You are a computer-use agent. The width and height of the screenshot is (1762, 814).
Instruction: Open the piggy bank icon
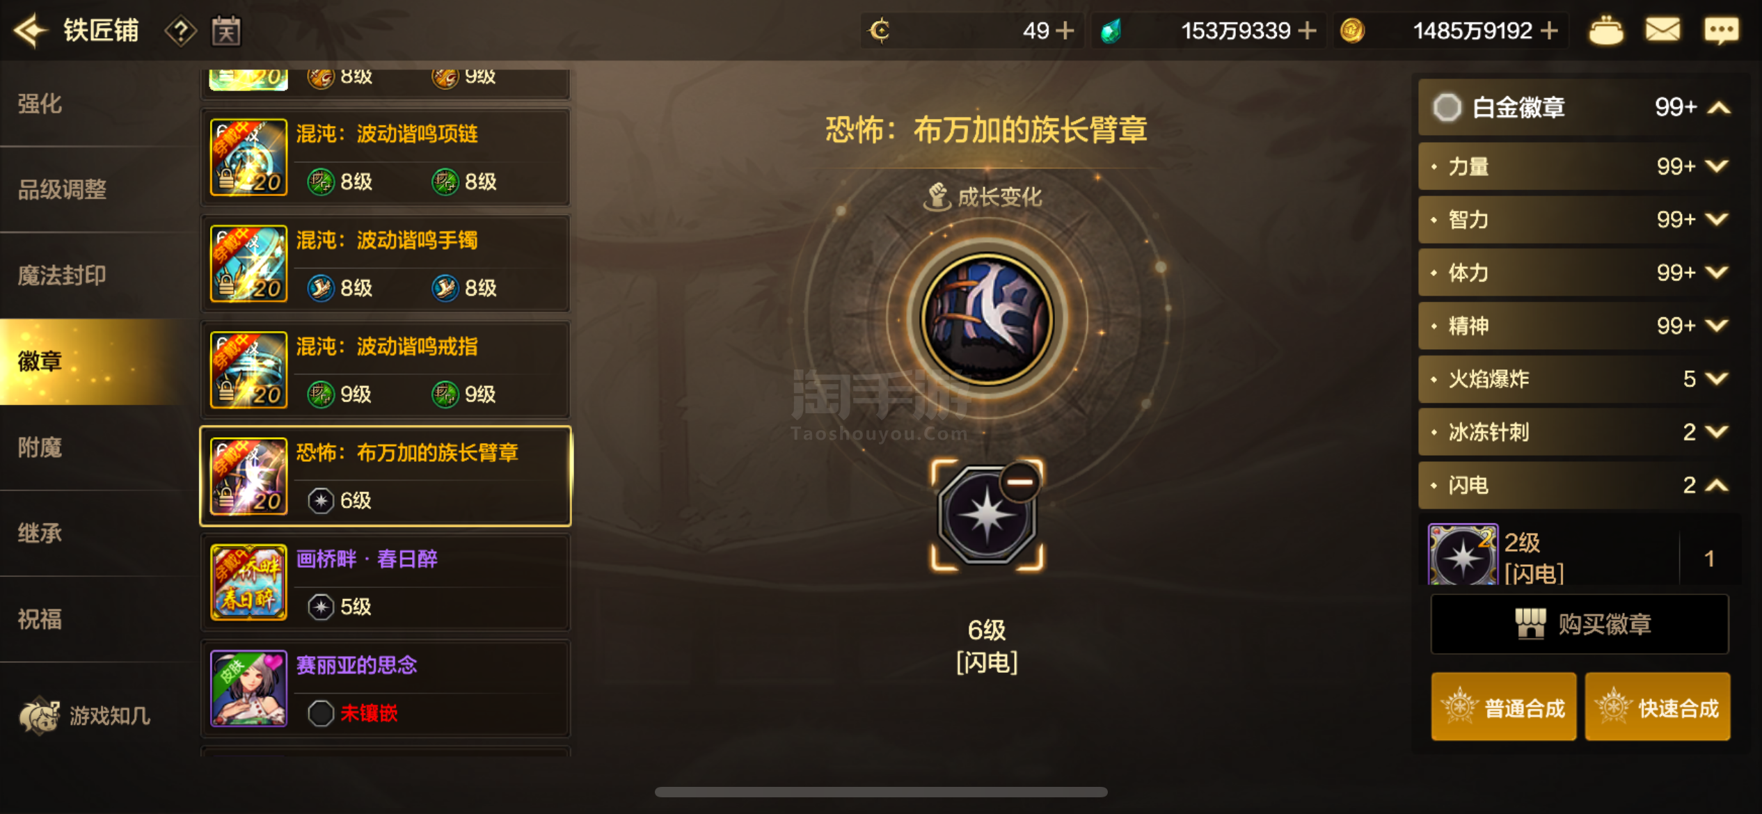click(x=1606, y=31)
